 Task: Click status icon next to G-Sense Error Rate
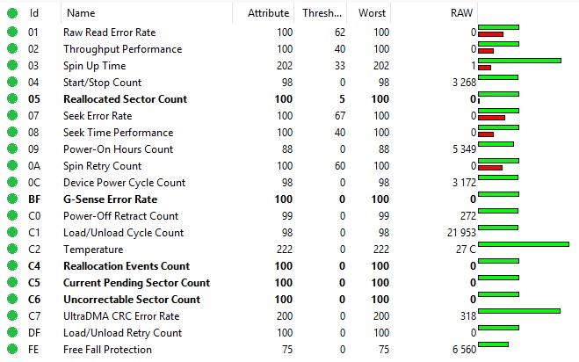(11, 199)
